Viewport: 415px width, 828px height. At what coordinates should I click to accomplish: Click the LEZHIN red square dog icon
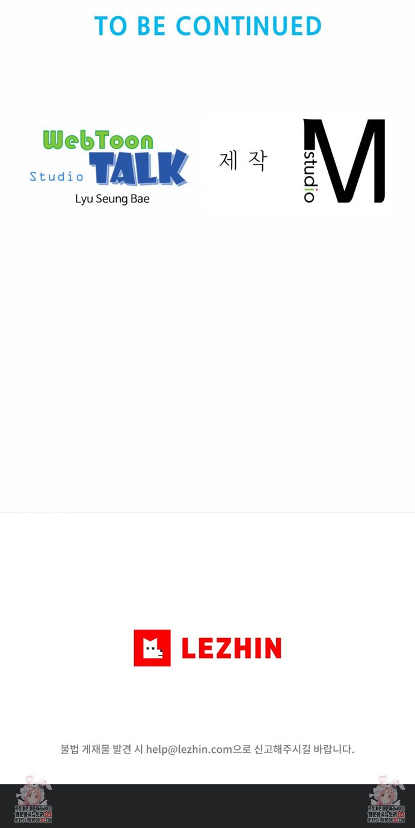pos(152,648)
